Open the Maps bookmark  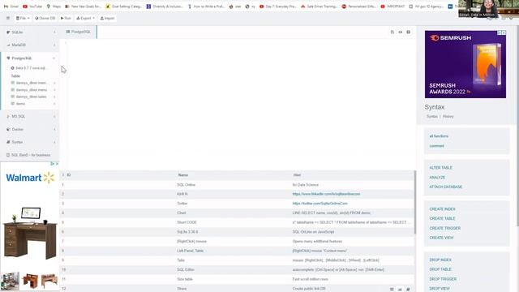(54, 6)
